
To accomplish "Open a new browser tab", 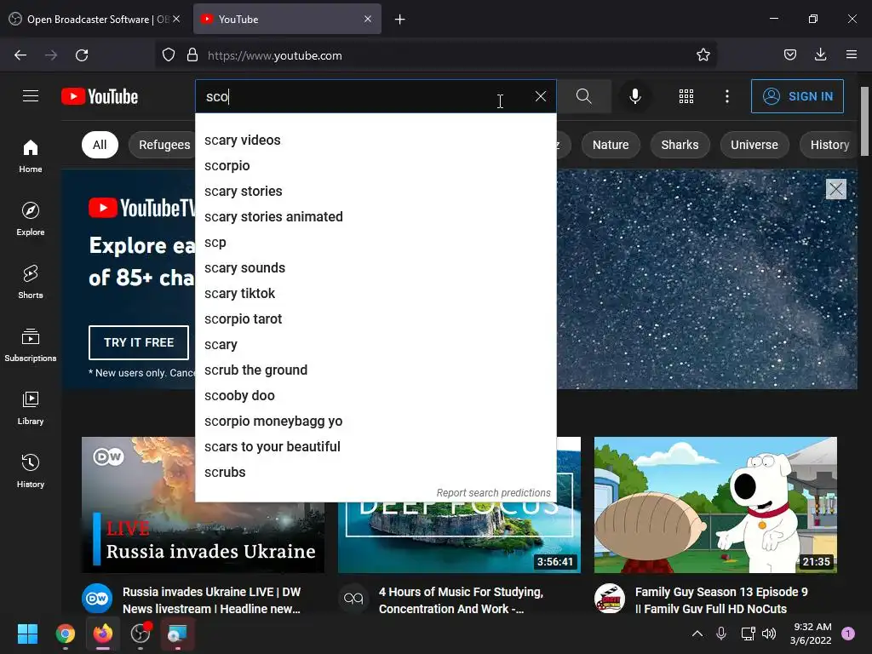I will [x=400, y=20].
